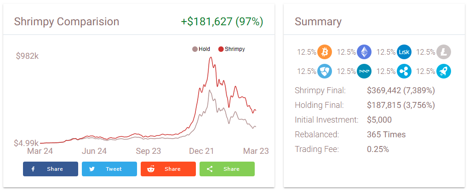Click the Mar 24 date label
This screenshot has height=191, width=469.
point(40,151)
